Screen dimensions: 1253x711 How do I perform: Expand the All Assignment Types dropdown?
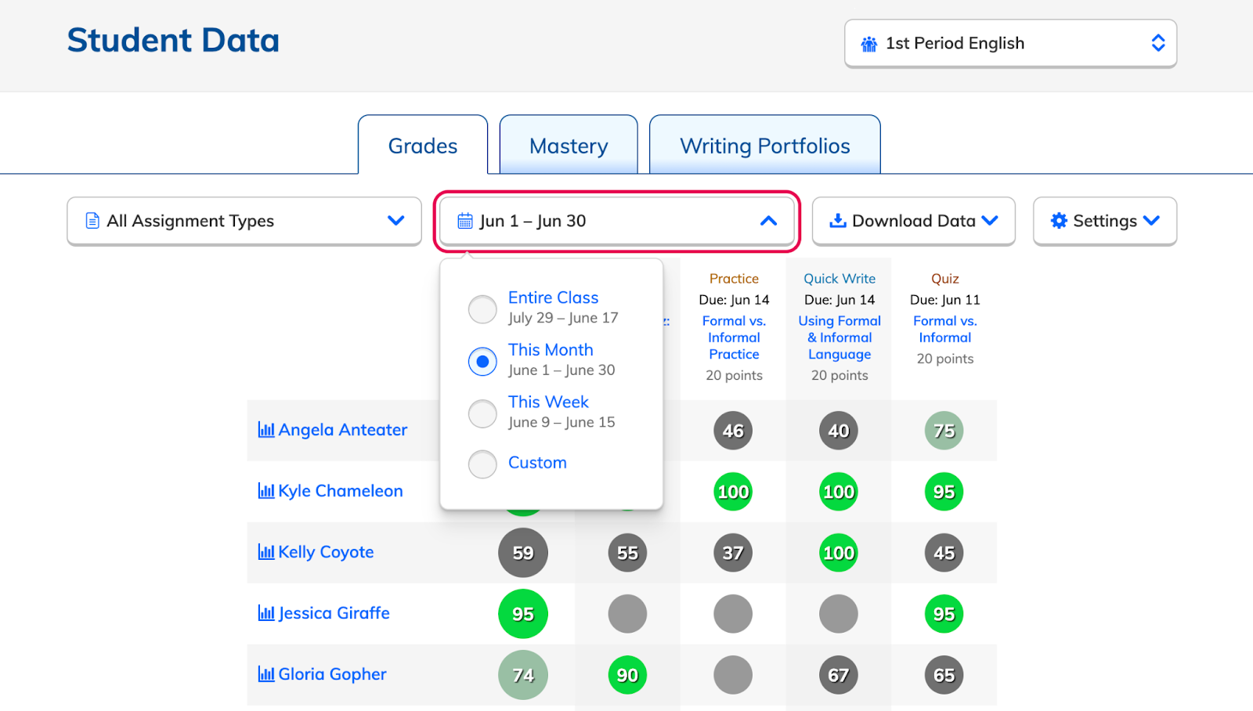tap(244, 221)
